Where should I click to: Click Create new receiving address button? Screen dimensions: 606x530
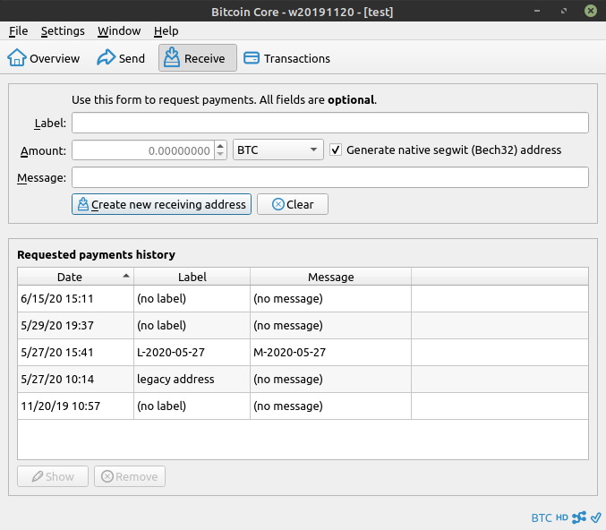pyautogui.click(x=161, y=204)
